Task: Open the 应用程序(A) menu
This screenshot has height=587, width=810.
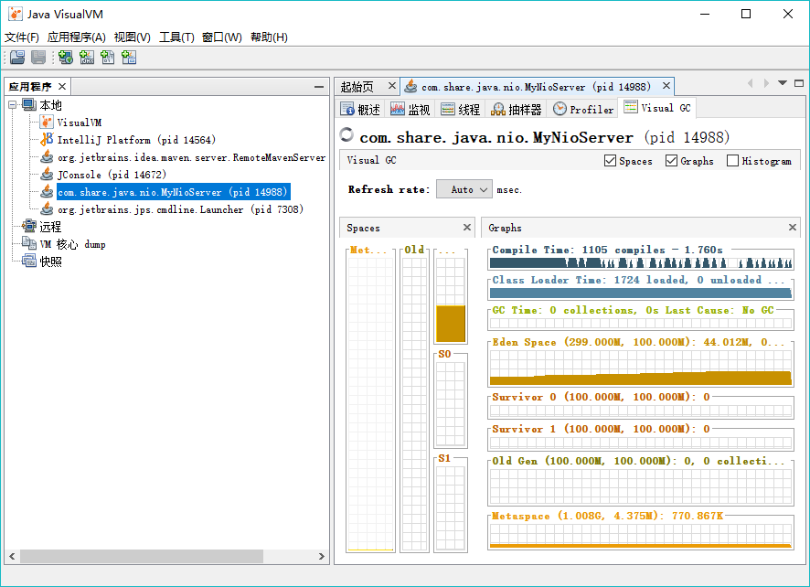Action: tap(77, 37)
